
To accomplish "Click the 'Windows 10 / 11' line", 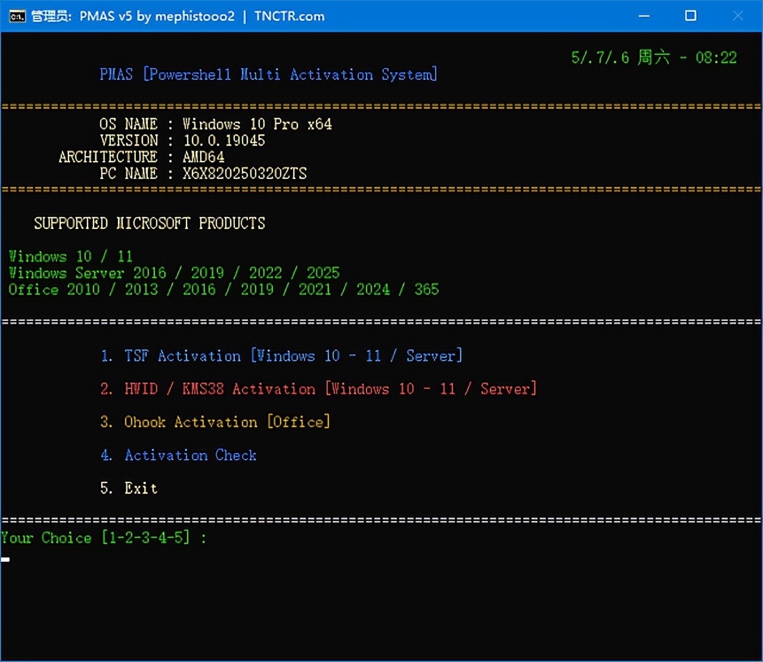I will coord(70,256).
